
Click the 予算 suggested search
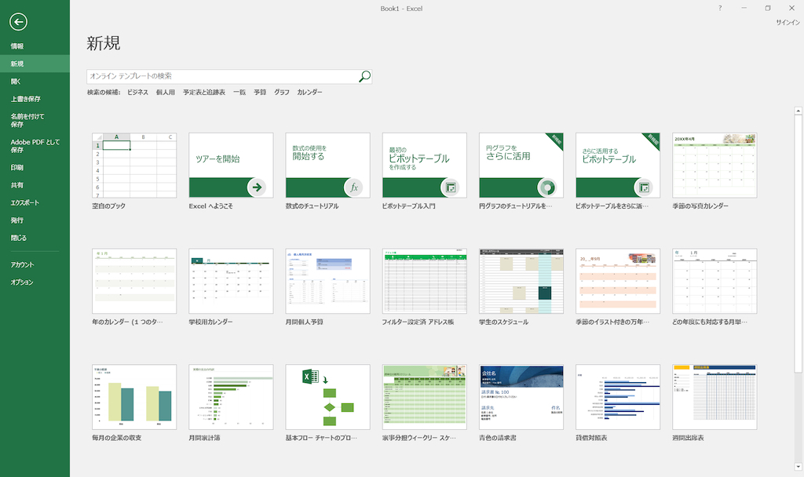coord(260,93)
